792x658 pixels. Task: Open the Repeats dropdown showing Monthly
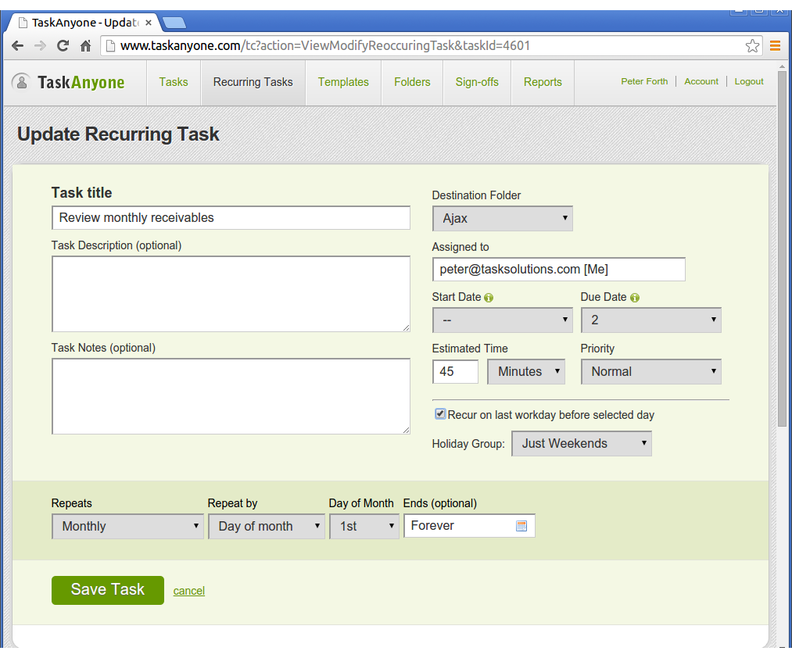pyautogui.click(x=127, y=526)
